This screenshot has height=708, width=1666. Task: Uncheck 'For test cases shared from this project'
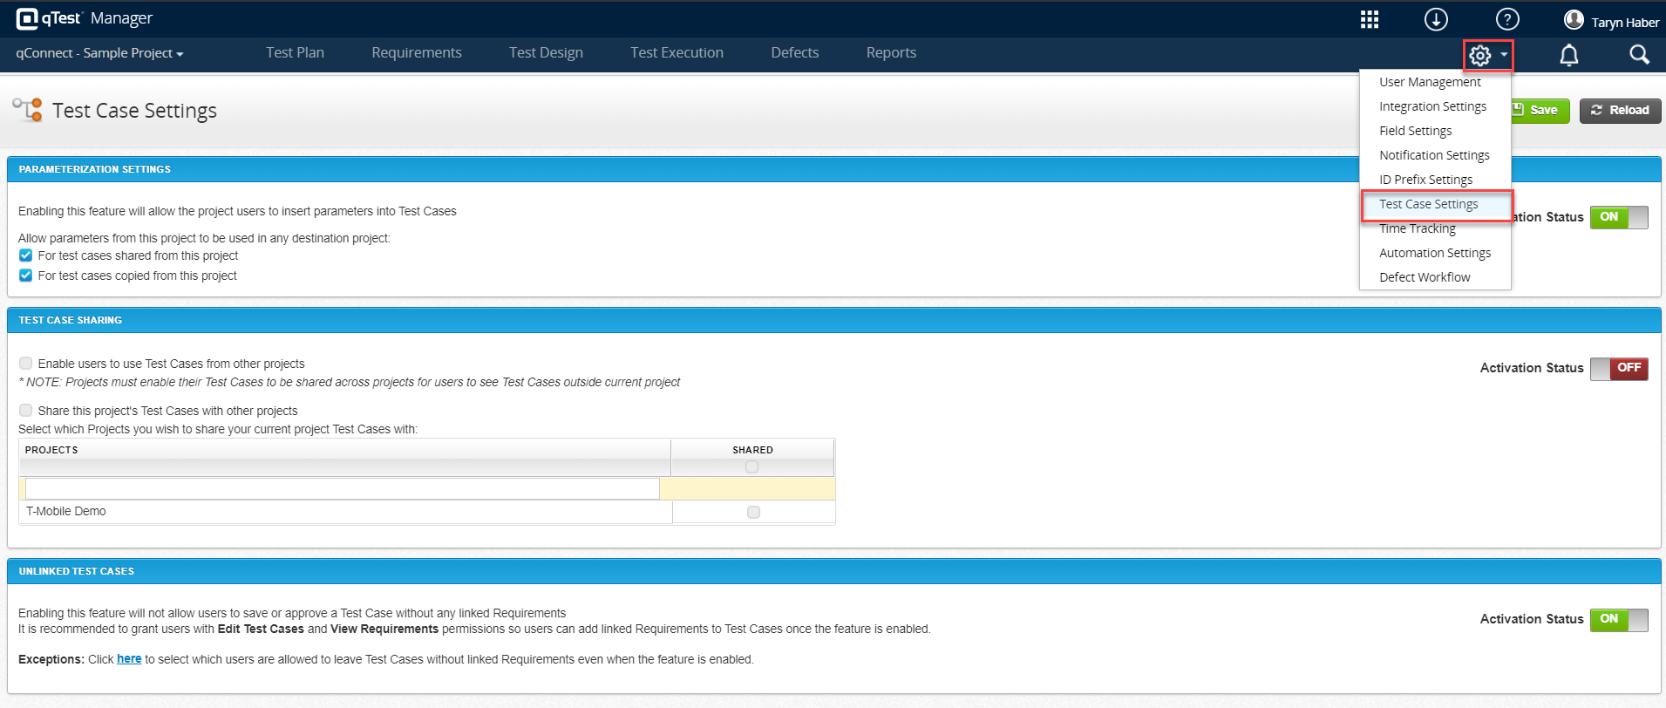(x=26, y=255)
